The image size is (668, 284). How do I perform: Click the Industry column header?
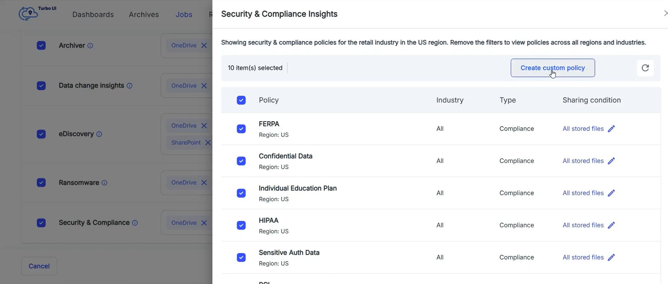click(x=450, y=100)
